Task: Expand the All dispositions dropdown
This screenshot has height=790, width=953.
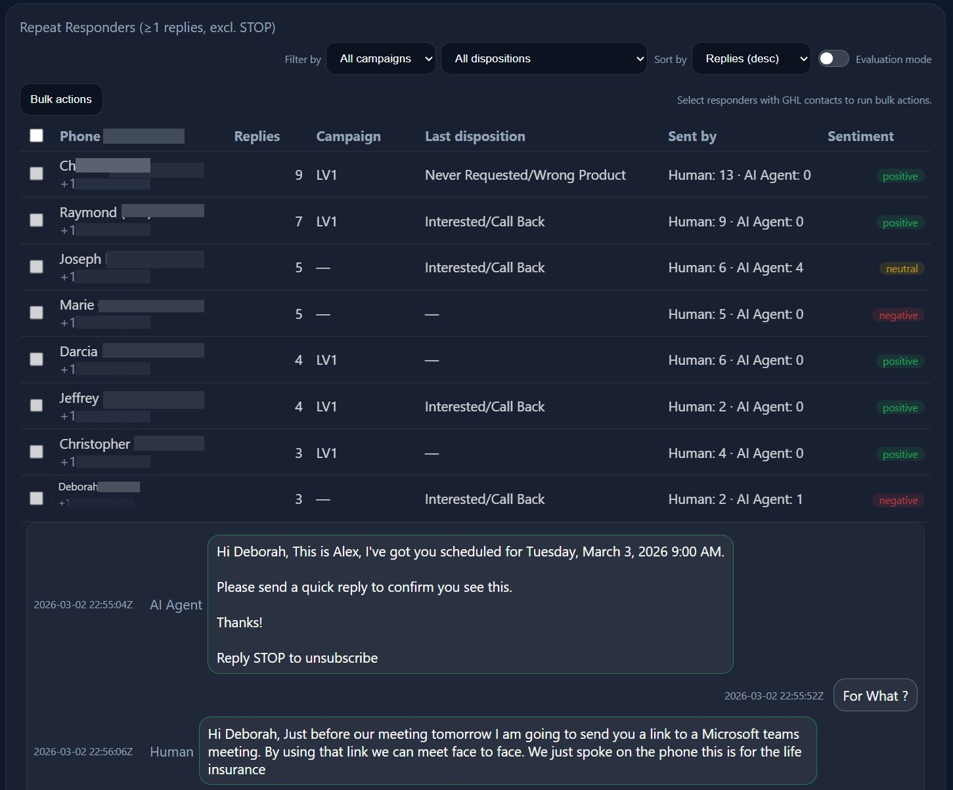Action: [544, 58]
